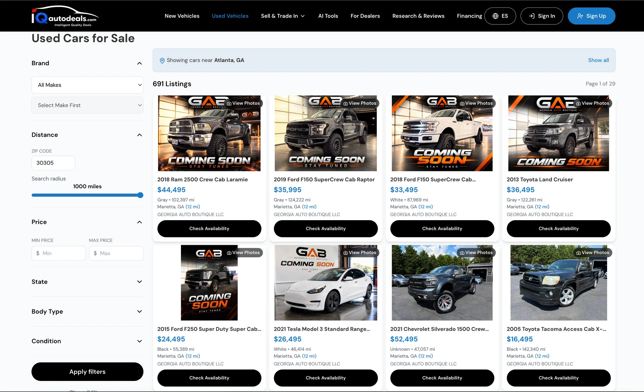The width and height of the screenshot is (644, 392).
Task: Click the globe icon beside ES
Action: [496, 16]
